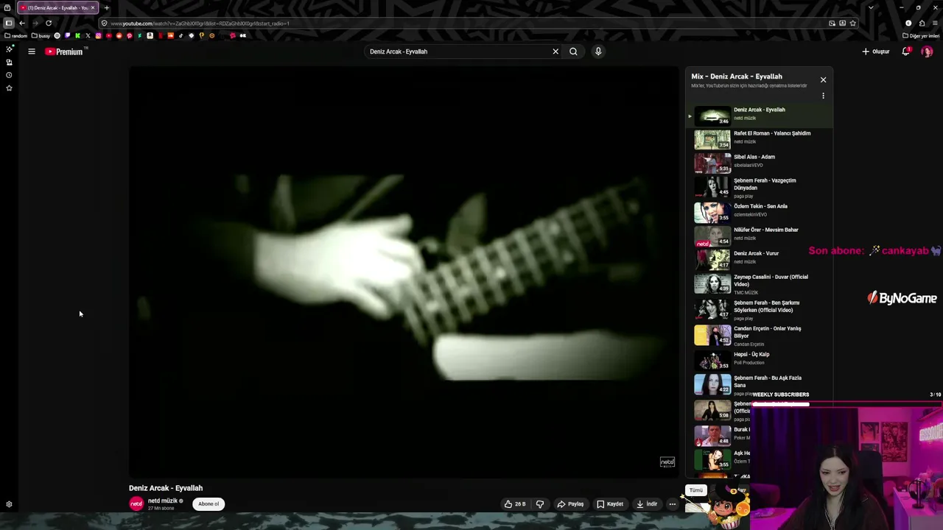943x530 pixels.
Task: Open YouTube notifications bell
Action: pyautogui.click(x=906, y=52)
